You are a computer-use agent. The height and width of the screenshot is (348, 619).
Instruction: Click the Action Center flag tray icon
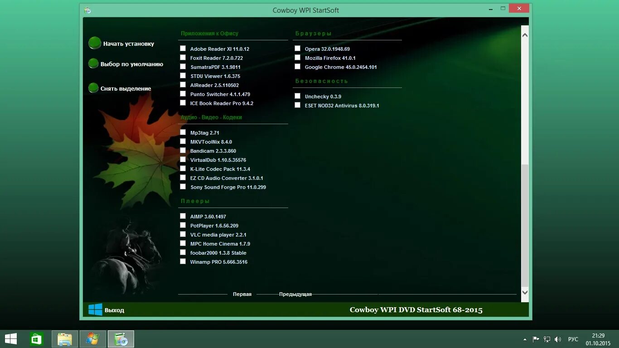click(x=536, y=339)
